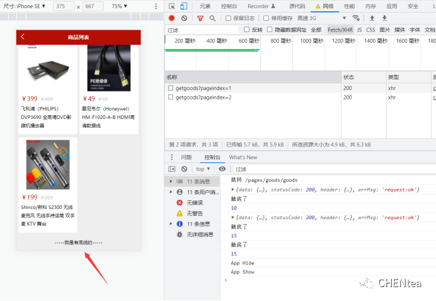Select the '字体' font filter type
This screenshot has width=436, height=301.
point(415,30)
